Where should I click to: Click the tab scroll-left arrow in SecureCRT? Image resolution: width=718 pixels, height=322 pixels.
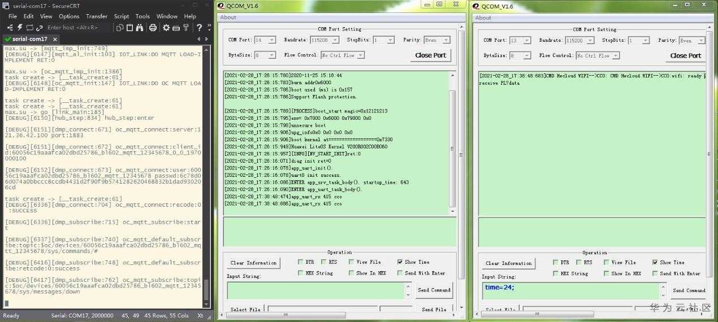(x=199, y=39)
